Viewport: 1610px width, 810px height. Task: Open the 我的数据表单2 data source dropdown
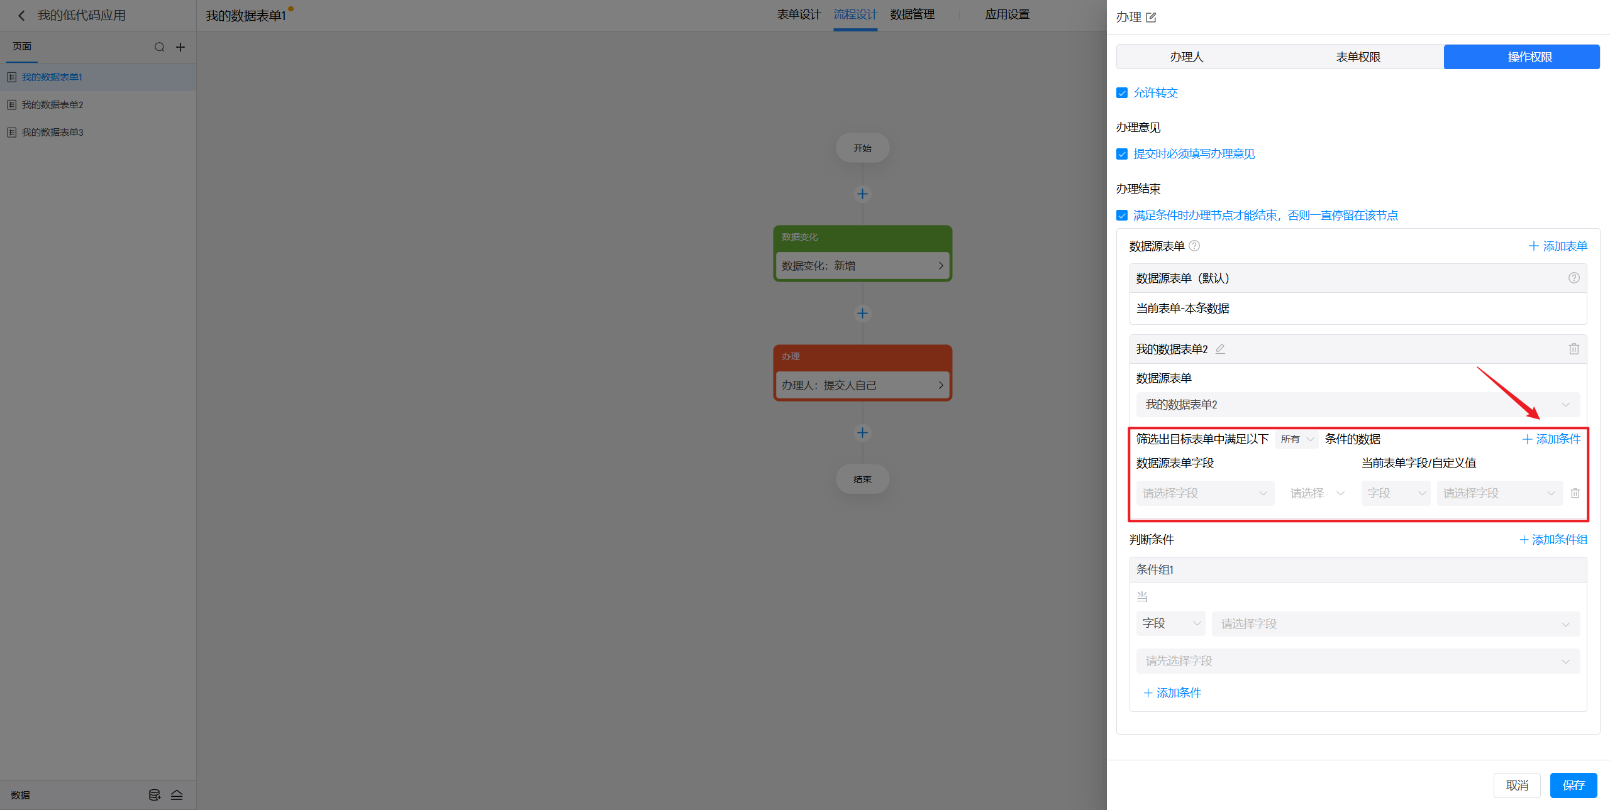click(1357, 405)
